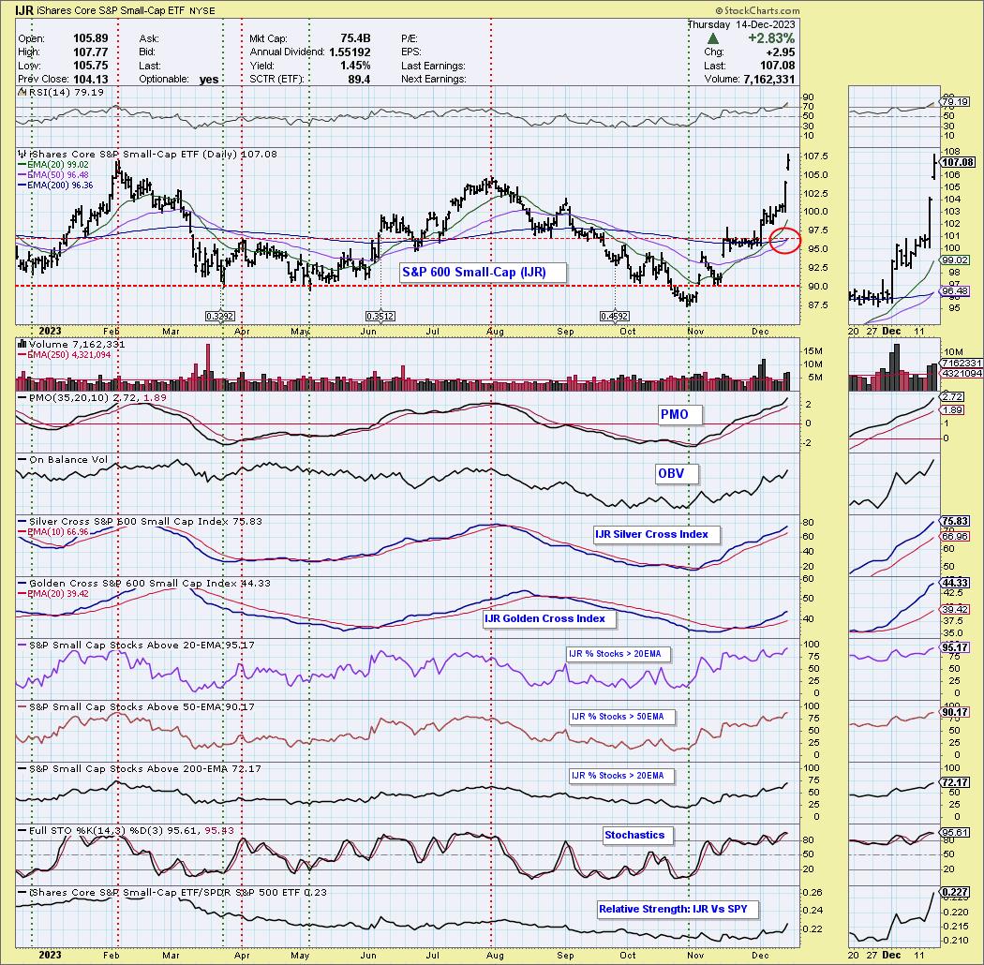The image size is (984, 965).
Task: Click the IJR Golden Cross Index annotation
Action: tap(550, 618)
